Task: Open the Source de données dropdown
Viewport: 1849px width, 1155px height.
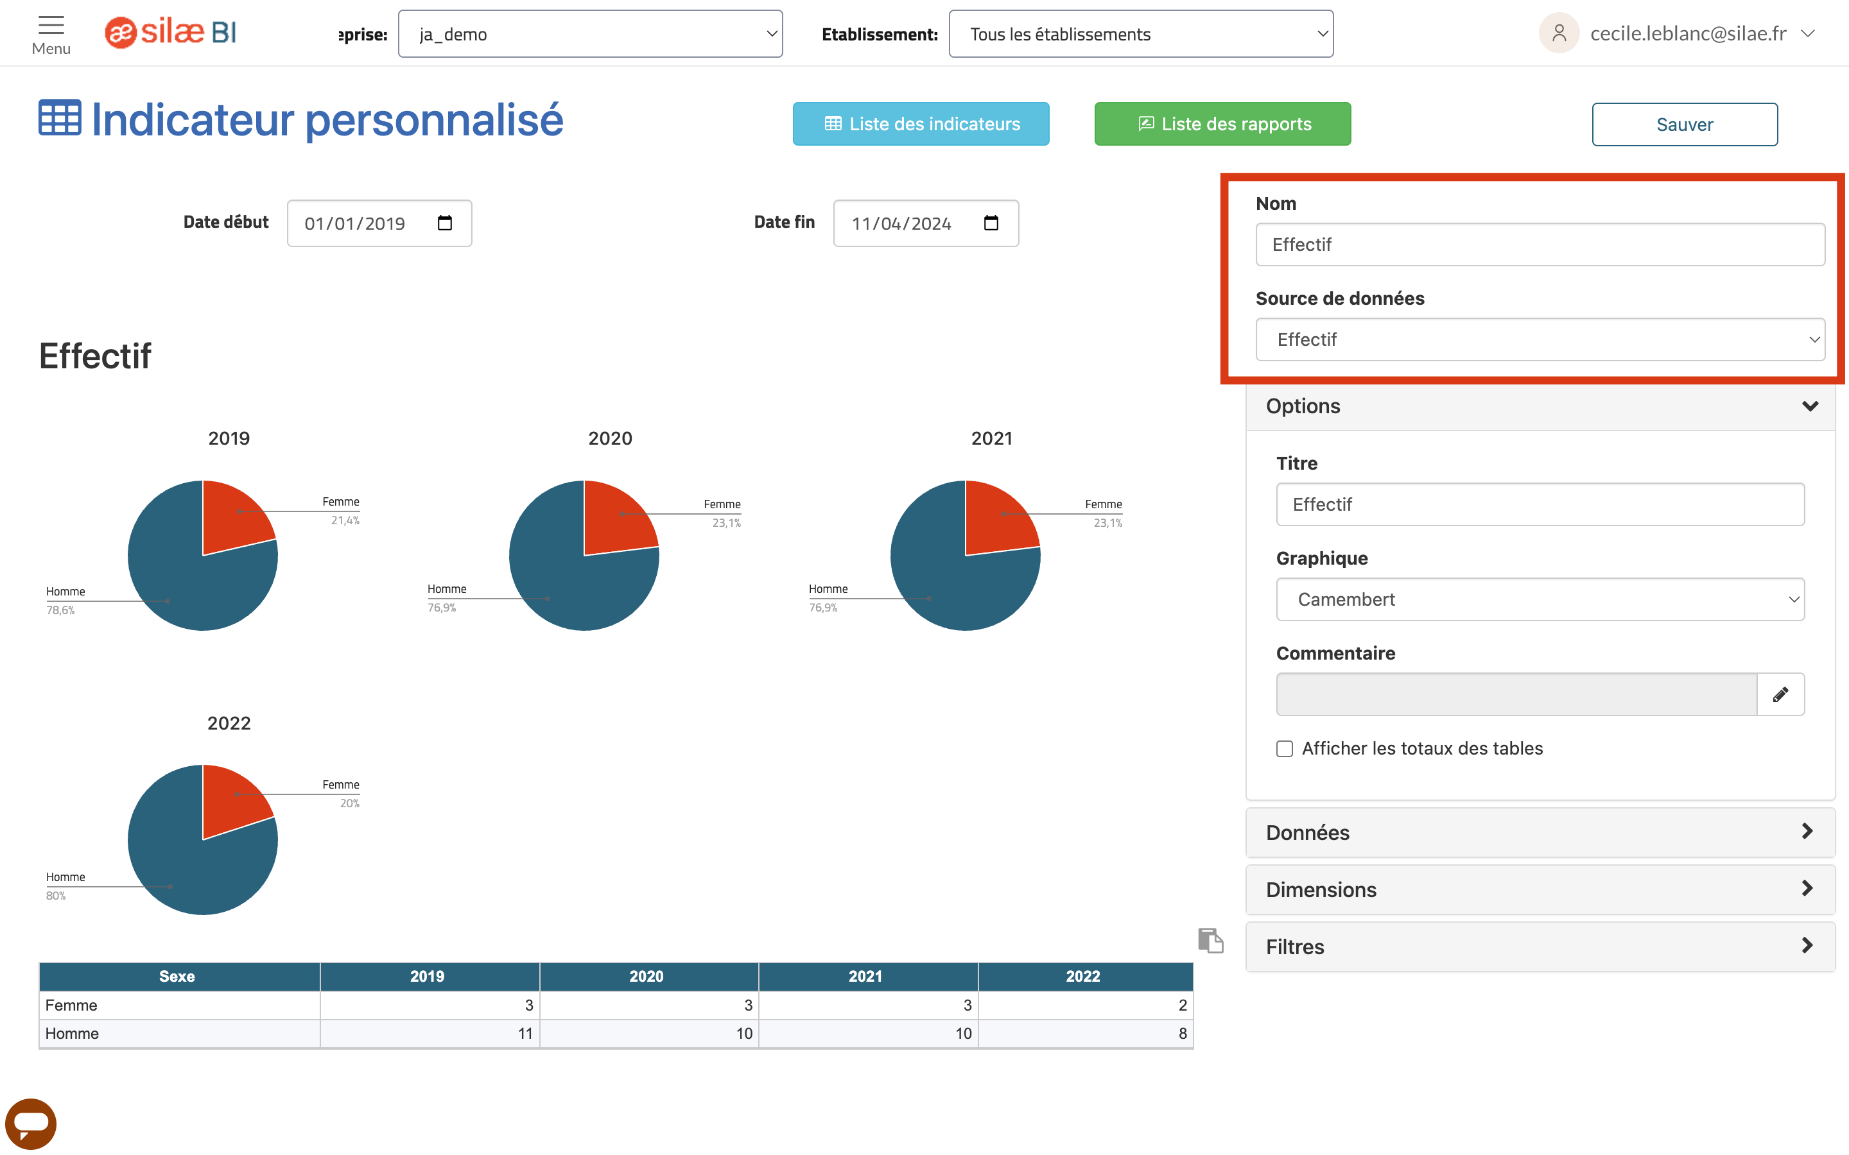Action: (1540, 339)
